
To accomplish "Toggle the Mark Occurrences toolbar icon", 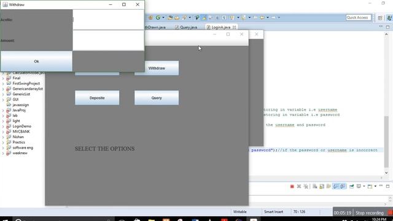I will 204,18.
